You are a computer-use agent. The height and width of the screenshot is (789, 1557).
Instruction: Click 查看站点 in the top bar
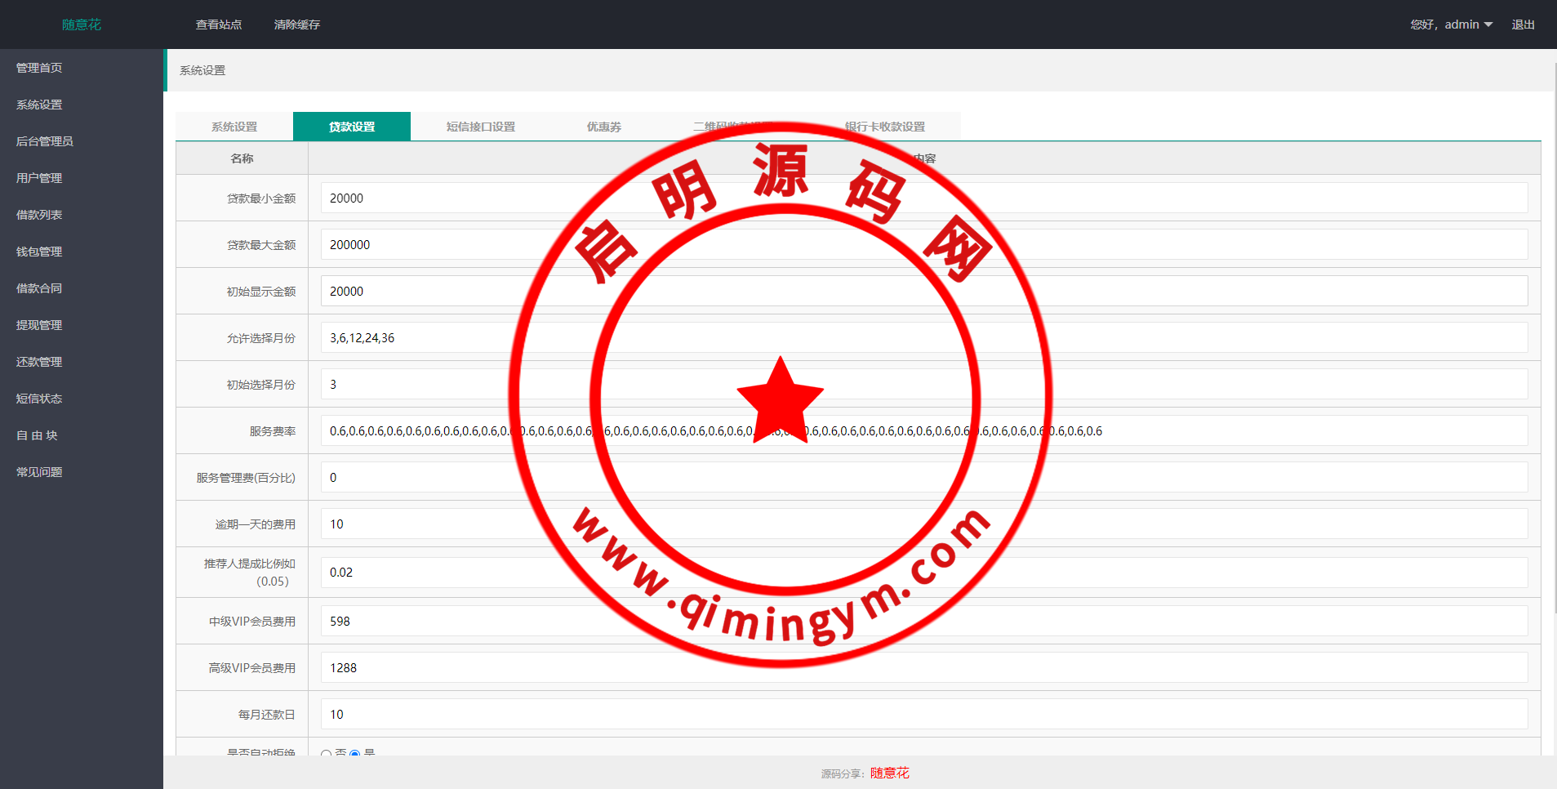tap(219, 25)
